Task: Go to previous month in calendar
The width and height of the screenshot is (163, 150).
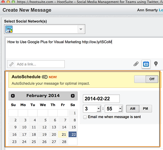Action: pos(13,96)
